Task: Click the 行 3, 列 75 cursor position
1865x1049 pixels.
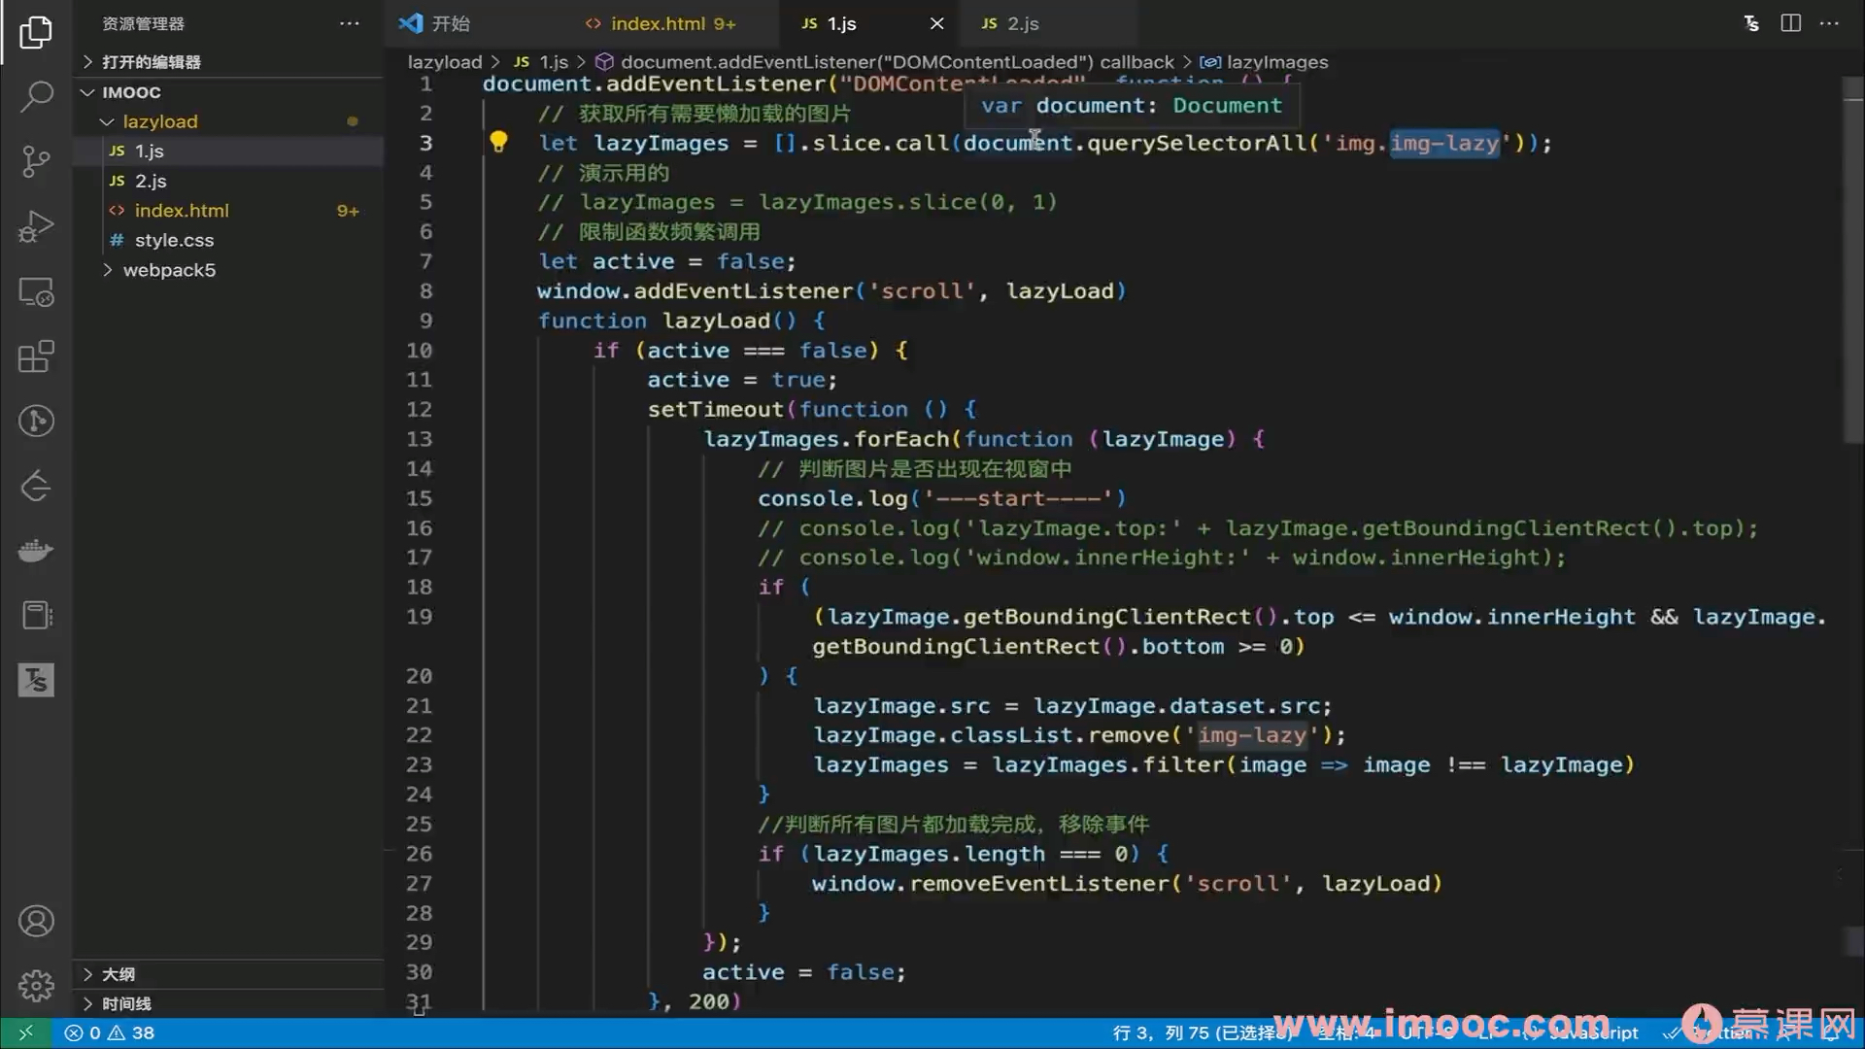Action: pos(1202,1032)
